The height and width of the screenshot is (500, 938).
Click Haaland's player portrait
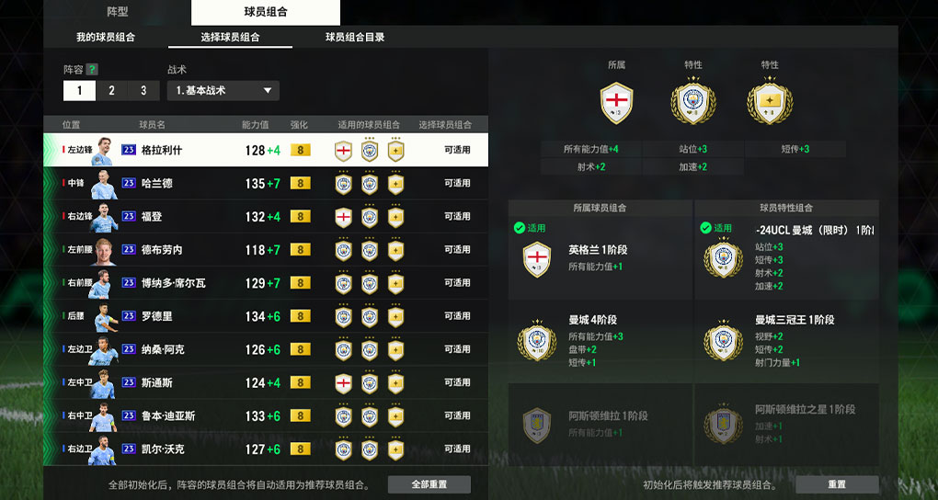tap(104, 184)
